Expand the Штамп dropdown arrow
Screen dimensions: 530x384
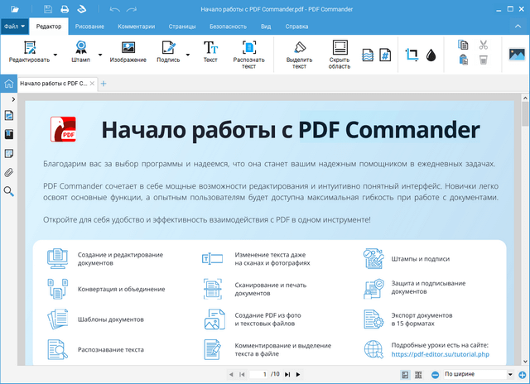click(101, 55)
